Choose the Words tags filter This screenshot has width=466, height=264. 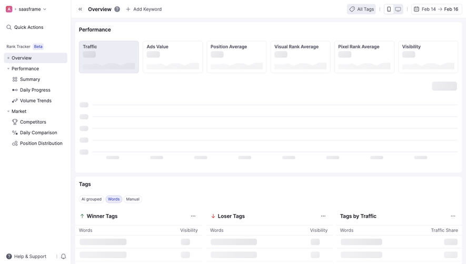tap(114, 199)
